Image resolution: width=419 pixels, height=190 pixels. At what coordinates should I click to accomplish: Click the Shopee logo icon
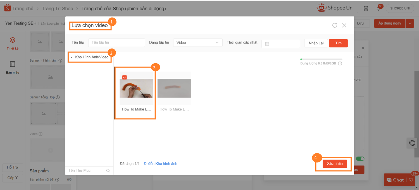(x=7, y=8)
